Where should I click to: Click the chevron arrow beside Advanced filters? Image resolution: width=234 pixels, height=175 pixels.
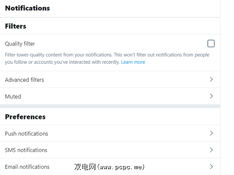pos(211,79)
